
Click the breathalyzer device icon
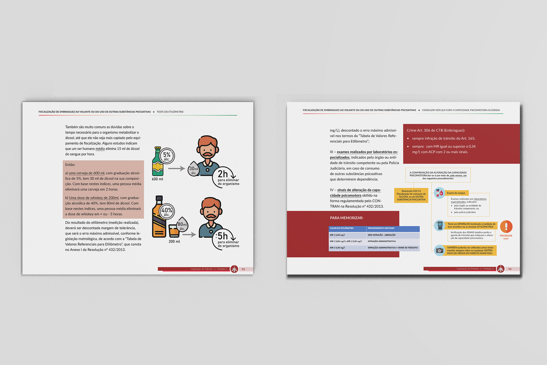(x=440, y=226)
